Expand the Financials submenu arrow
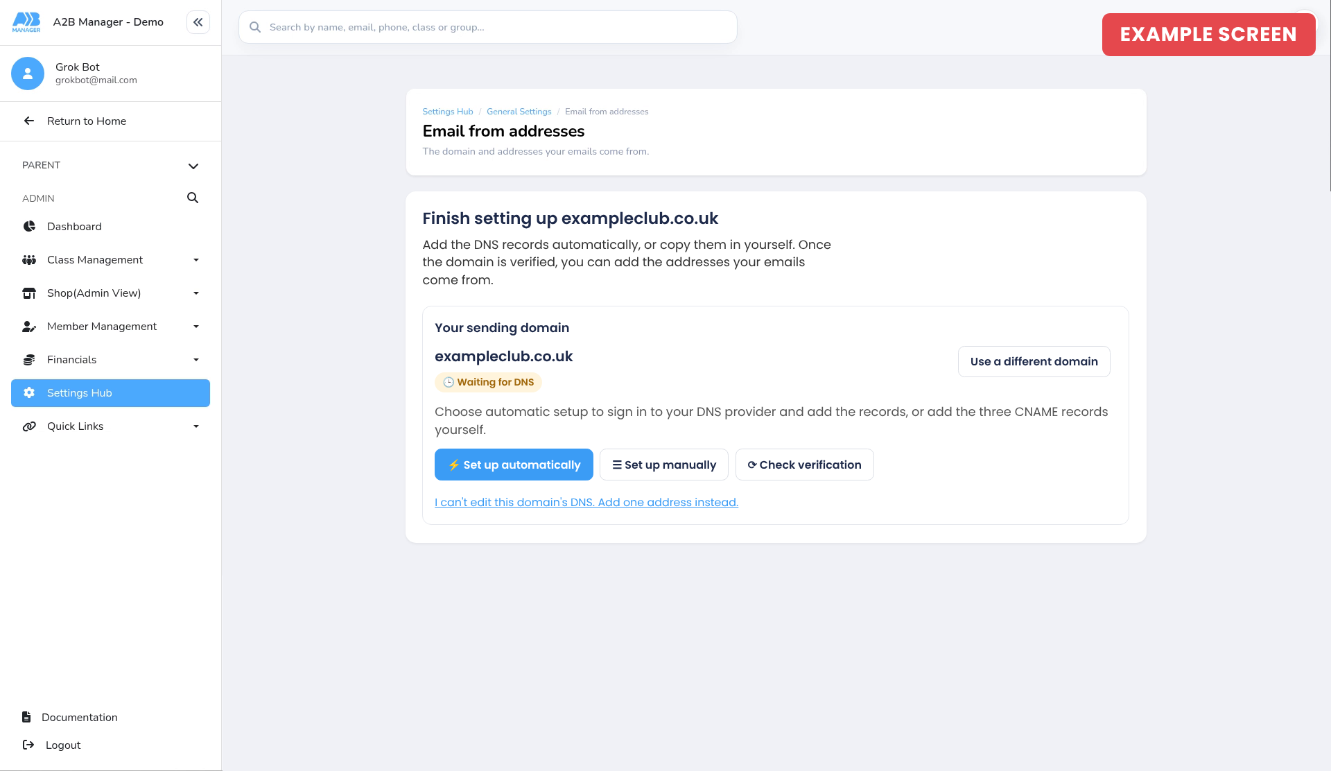 (x=196, y=360)
